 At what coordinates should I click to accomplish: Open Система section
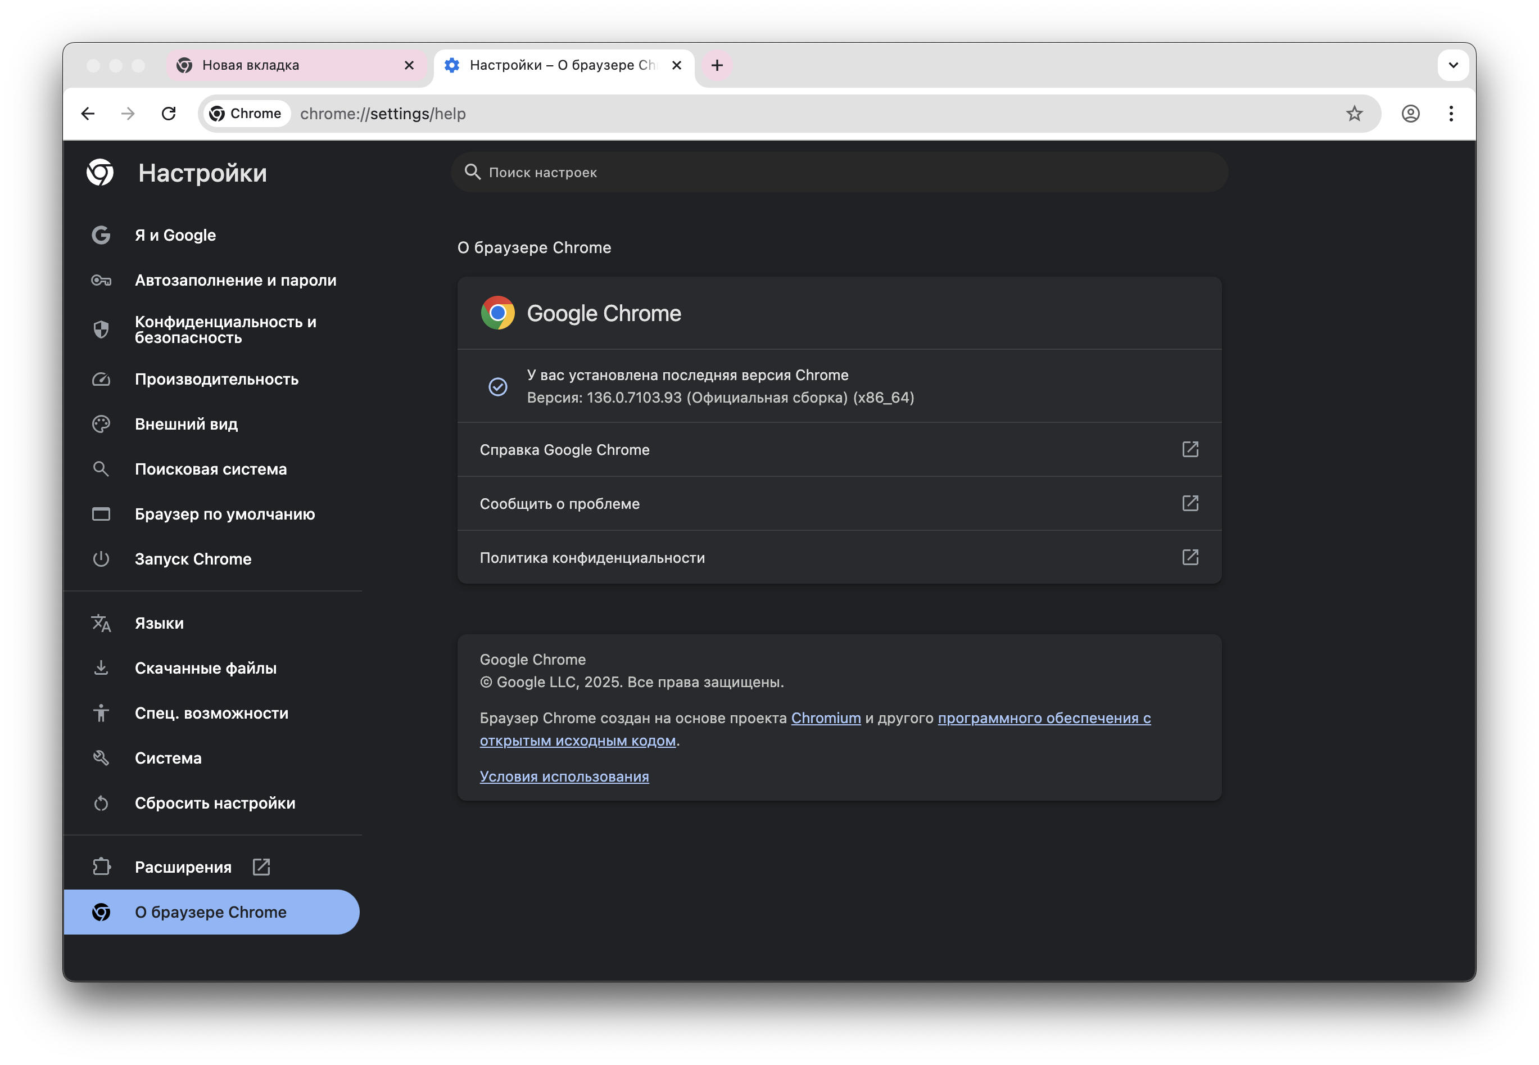[x=168, y=758]
